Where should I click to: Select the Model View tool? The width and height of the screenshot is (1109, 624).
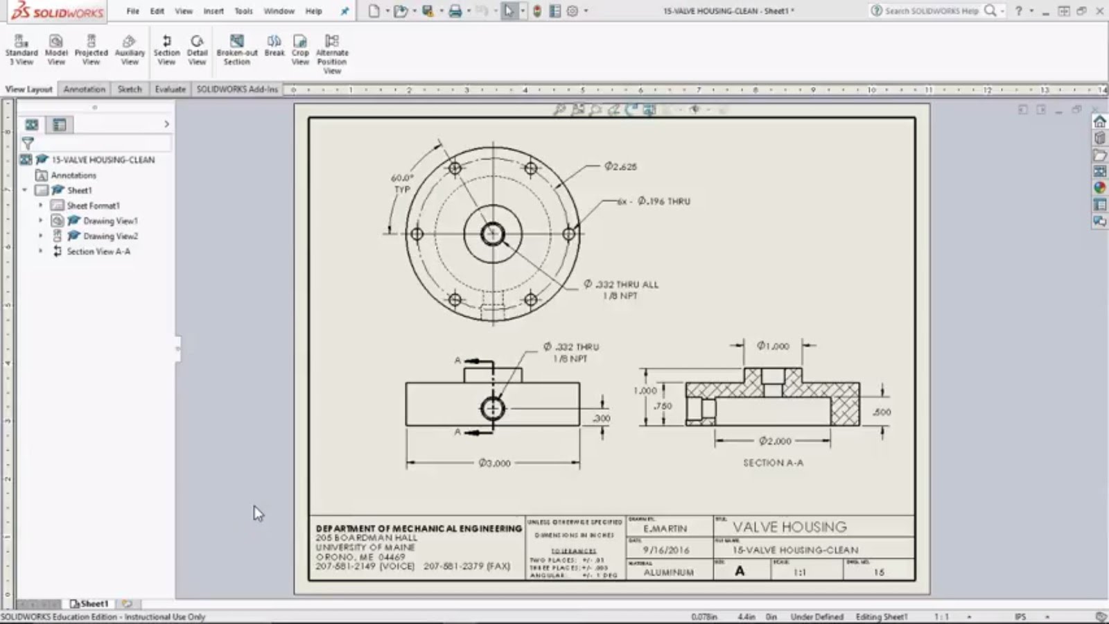point(56,49)
